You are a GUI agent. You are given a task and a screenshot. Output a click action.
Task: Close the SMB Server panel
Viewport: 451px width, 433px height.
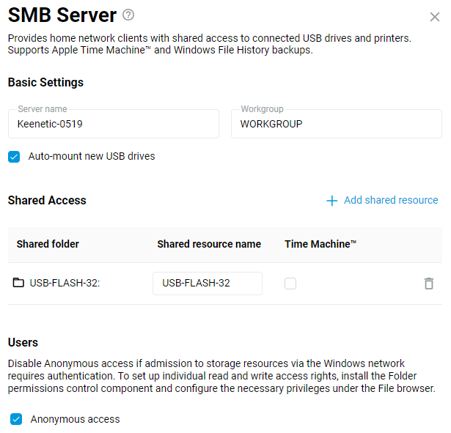pyautogui.click(x=434, y=17)
